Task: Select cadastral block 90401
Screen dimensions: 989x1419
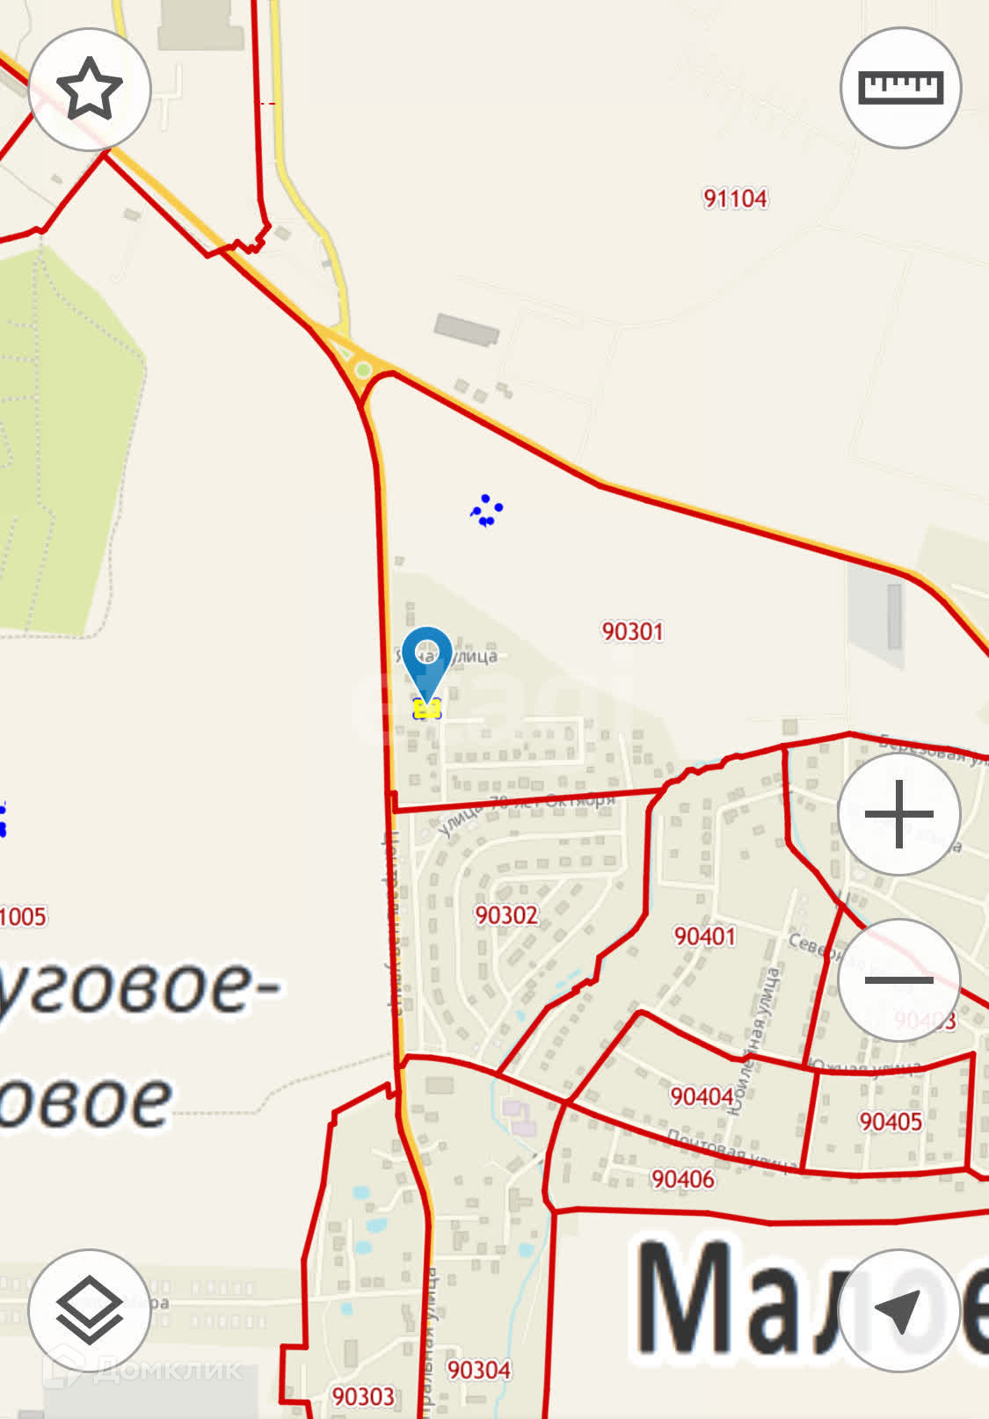Action: 705,936
